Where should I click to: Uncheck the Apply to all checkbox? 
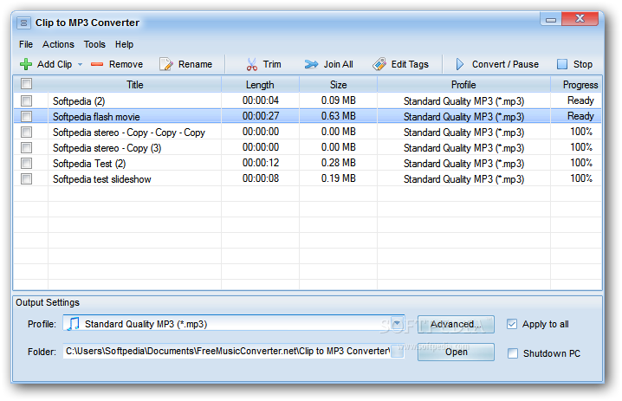(x=512, y=324)
